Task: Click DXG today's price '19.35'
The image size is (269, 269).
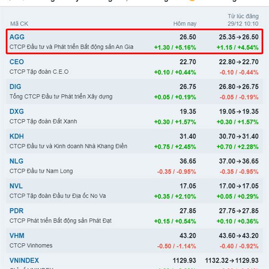Action: 188,112
